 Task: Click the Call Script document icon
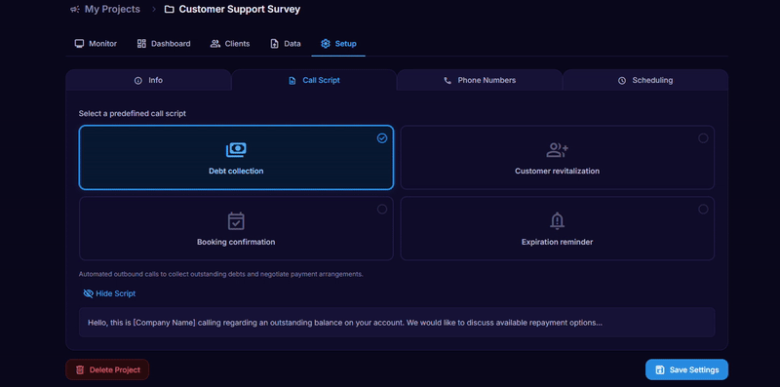click(292, 81)
